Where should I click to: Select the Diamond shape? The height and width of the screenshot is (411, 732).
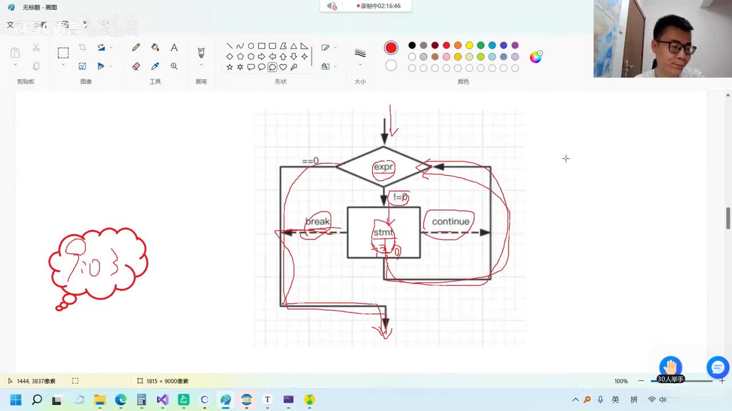229,57
